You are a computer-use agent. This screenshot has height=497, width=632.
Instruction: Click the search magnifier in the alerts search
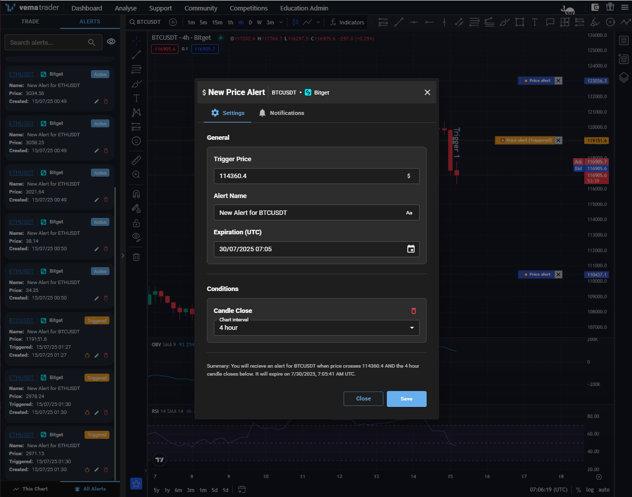click(x=91, y=43)
